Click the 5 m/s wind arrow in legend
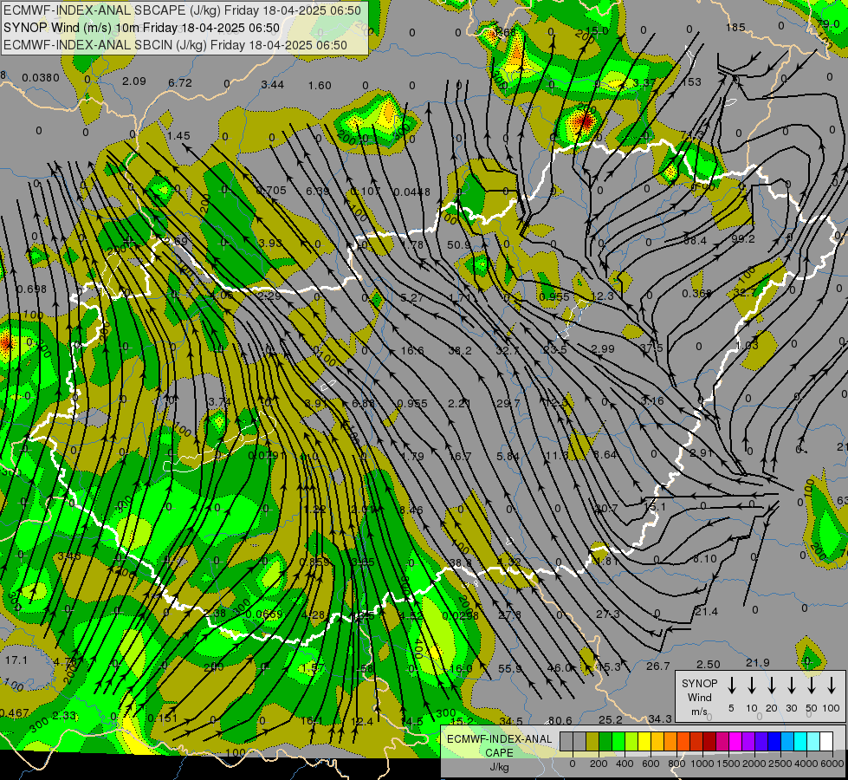This screenshot has width=848, height=780. tap(732, 686)
